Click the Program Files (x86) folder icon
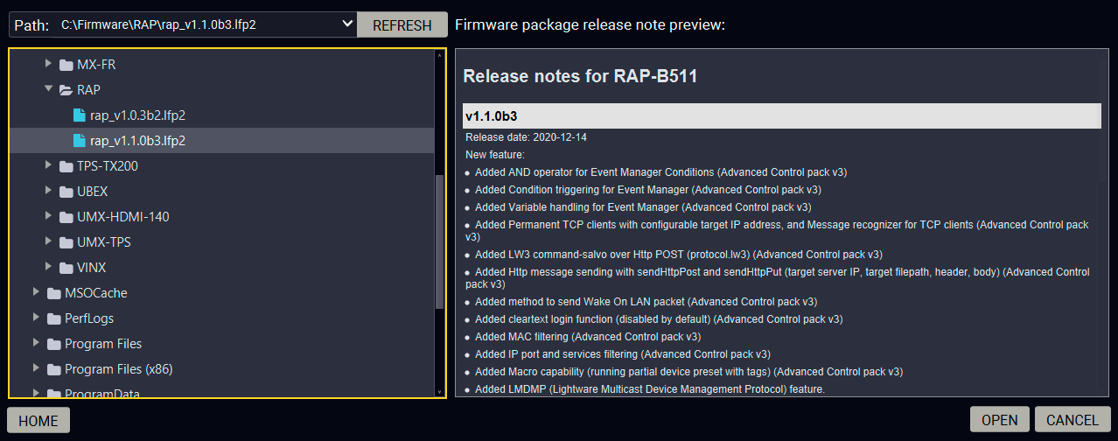The image size is (1118, 441). coord(53,369)
